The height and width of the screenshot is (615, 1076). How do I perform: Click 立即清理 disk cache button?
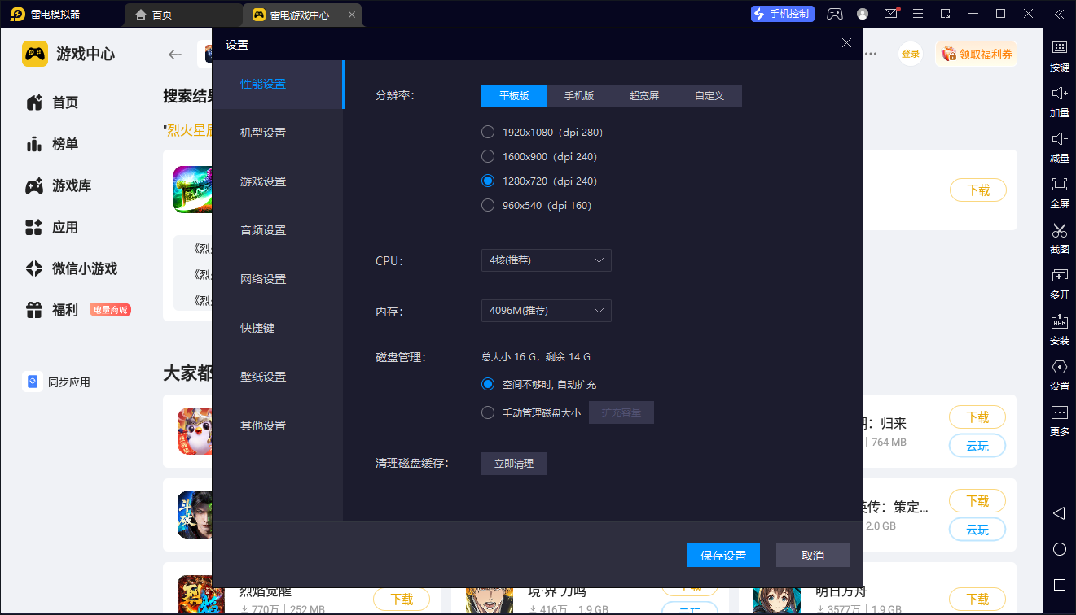(514, 463)
